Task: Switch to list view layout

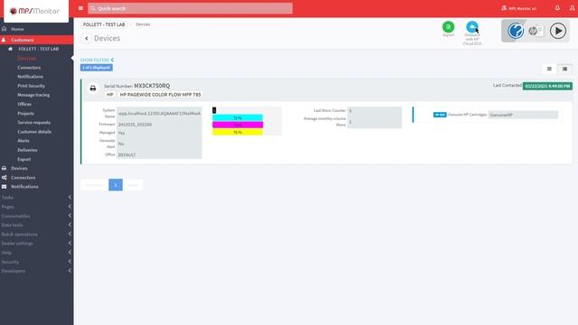Action: (x=564, y=69)
